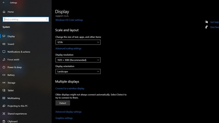Select the Tablet settings page
The width and height of the screenshot is (219, 123).
[11, 90]
